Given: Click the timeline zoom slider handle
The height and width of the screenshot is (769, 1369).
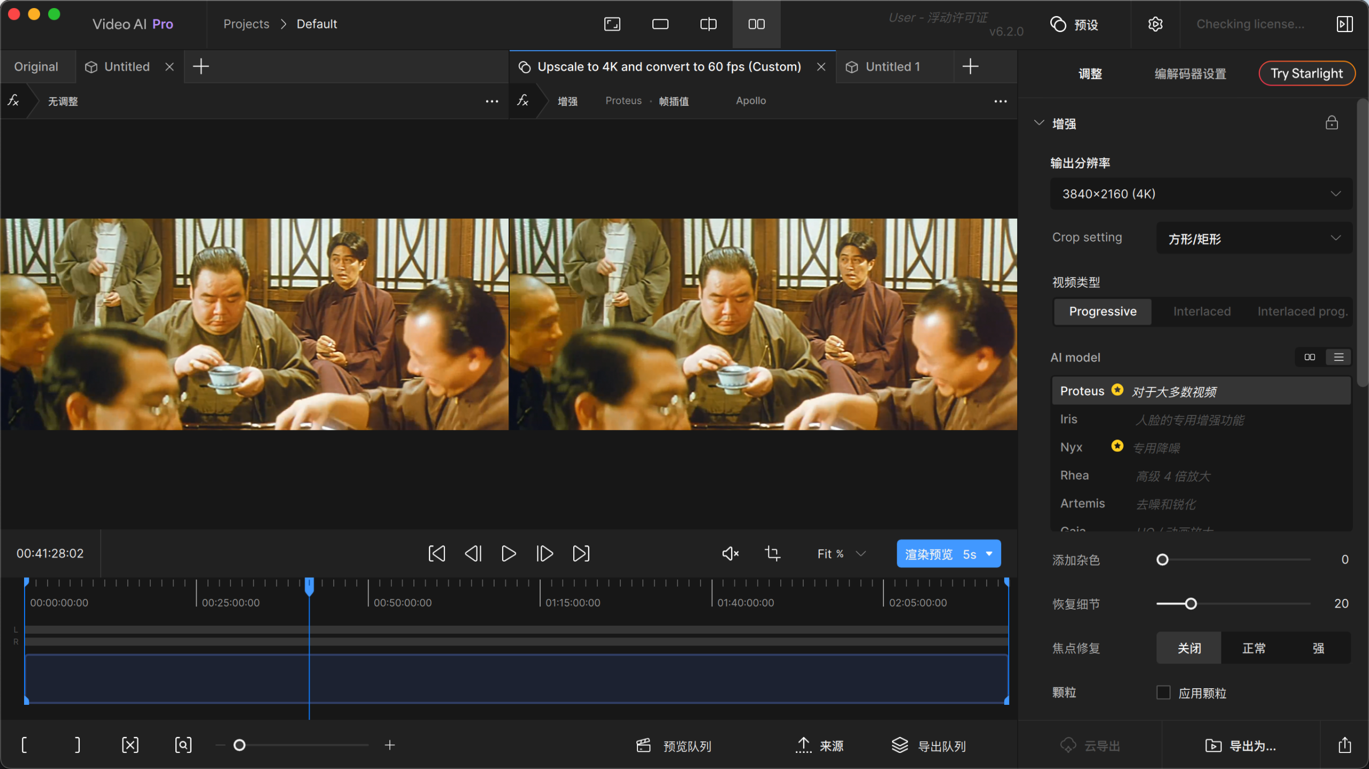Looking at the screenshot, I should 239,745.
